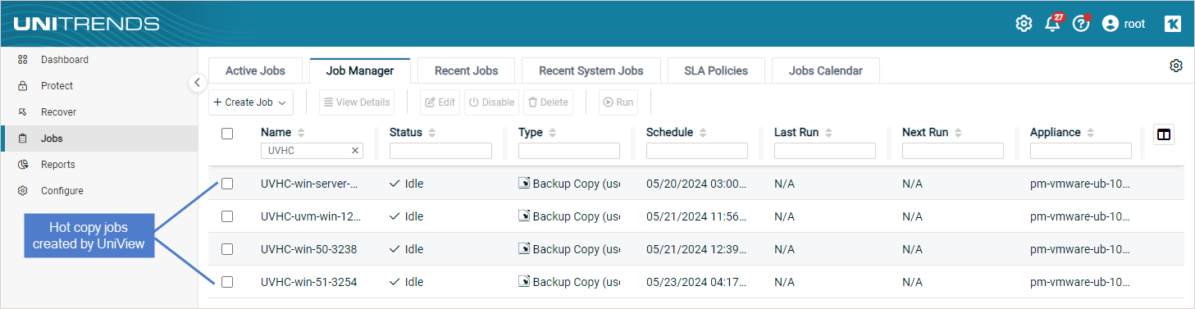The width and height of the screenshot is (1195, 309).
Task: Click Idle status in UVHC-win-51-3254 row
Action: tap(407, 282)
